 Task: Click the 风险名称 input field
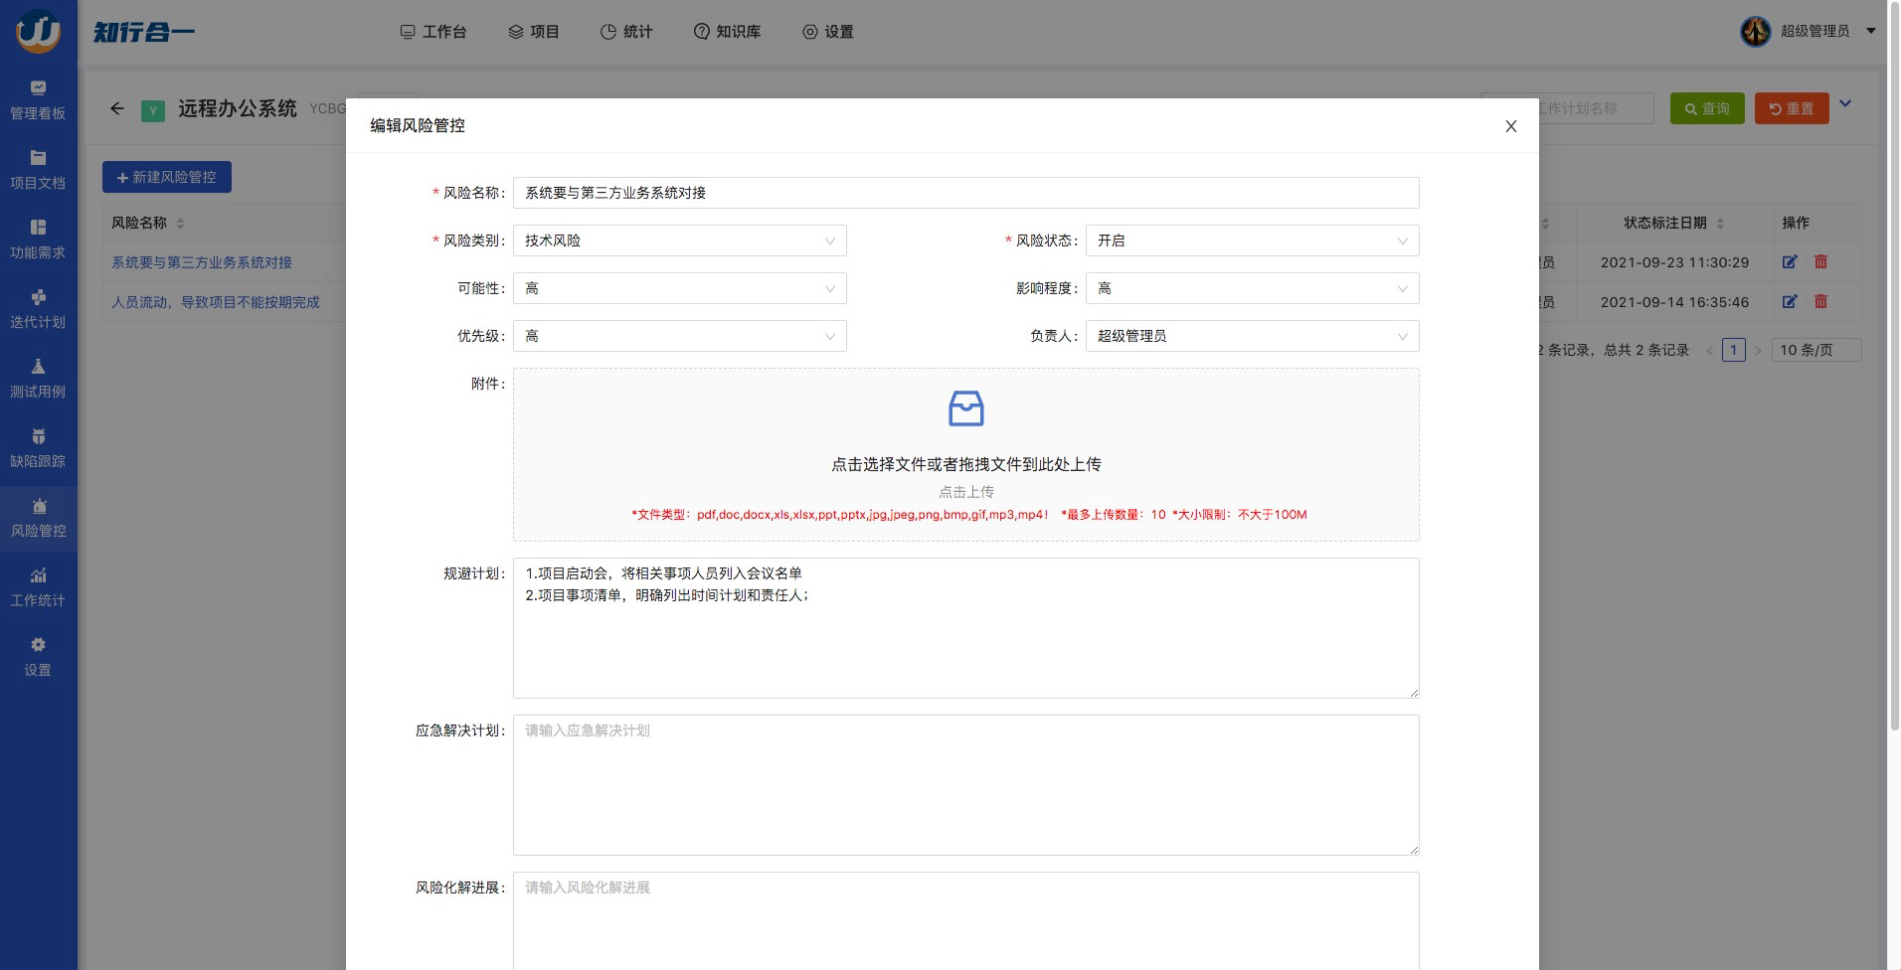click(x=964, y=193)
